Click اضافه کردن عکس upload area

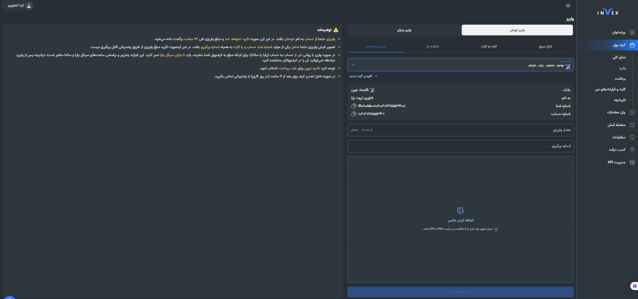coord(461,219)
